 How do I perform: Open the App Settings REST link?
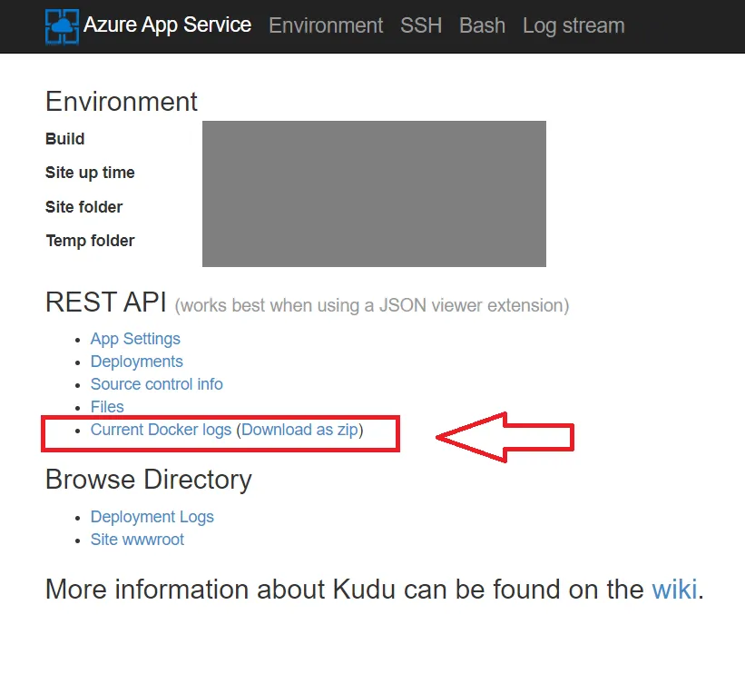pos(135,339)
